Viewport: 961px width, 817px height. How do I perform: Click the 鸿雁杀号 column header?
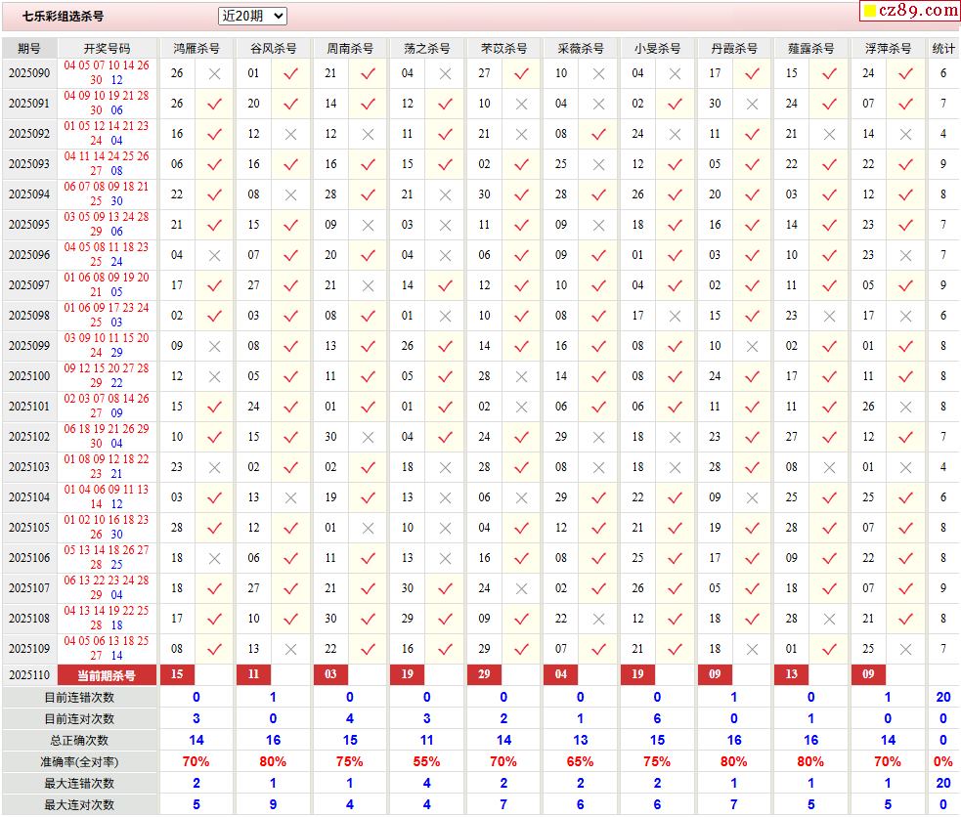(197, 49)
